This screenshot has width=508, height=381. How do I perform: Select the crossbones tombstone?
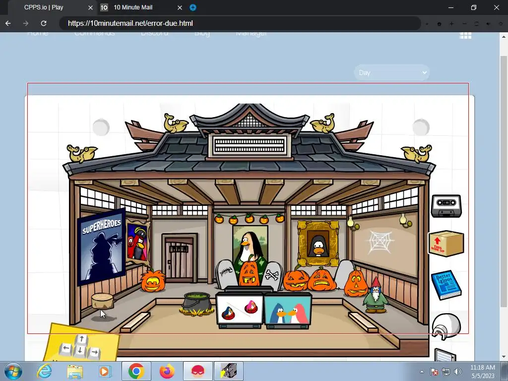pyautogui.click(x=273, y=275)
